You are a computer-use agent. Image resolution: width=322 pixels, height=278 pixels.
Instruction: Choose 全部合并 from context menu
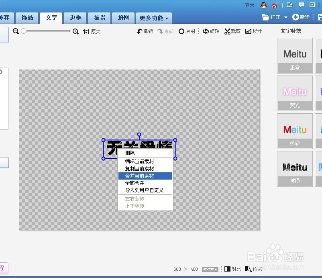(x=145, y=183)
